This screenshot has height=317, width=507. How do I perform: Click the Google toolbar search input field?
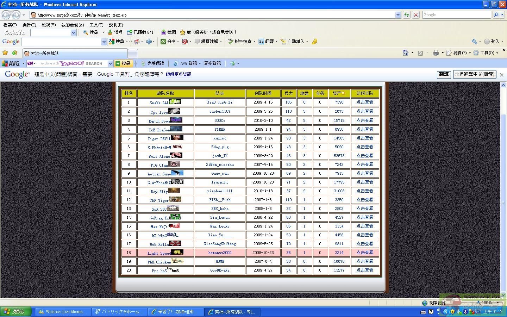click(61, 42)
